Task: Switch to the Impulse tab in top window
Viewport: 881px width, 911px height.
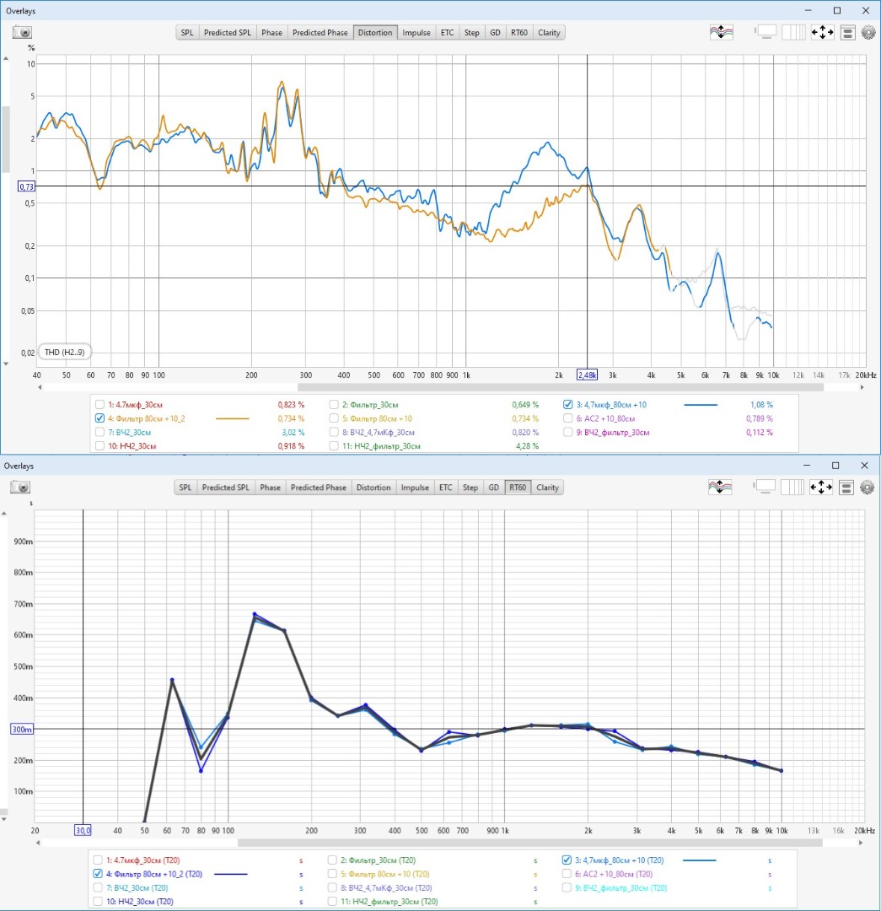Action: click(x=416, y=33)
